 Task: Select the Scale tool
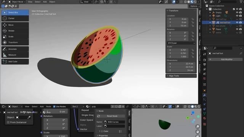[15, 37]
